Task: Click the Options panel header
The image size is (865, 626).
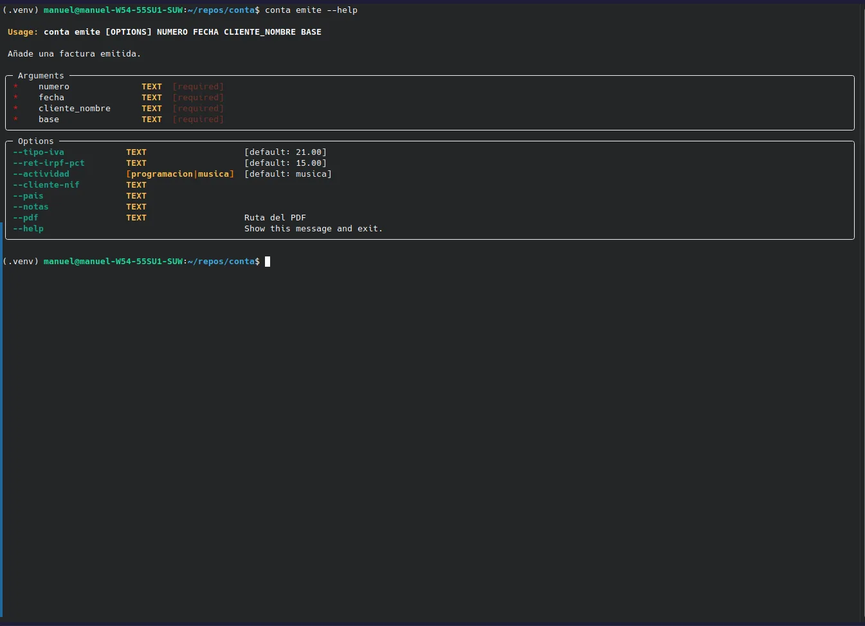Action: tap(35, 141)
